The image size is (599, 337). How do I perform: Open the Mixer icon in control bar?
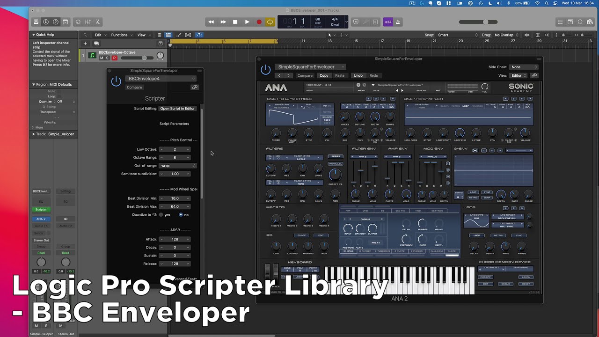click(88, 22)
